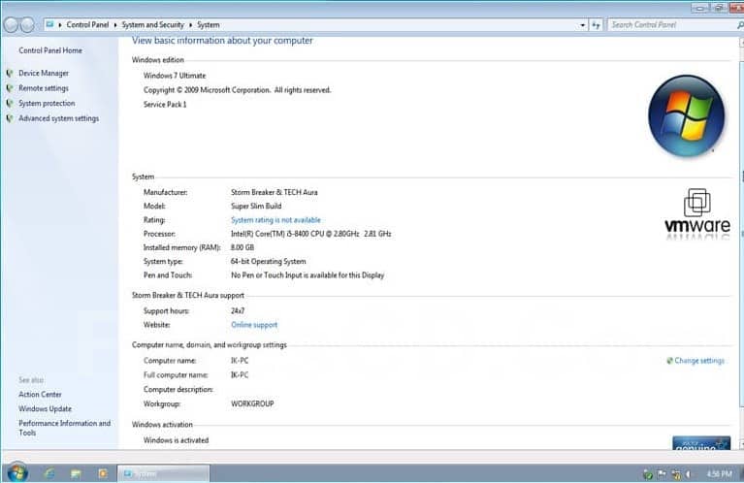Open Remote settings link

coord(44,88)
